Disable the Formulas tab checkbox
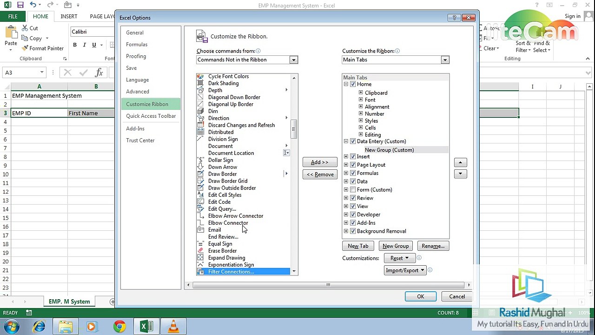The image size is (595, 335). coord(353,173)
